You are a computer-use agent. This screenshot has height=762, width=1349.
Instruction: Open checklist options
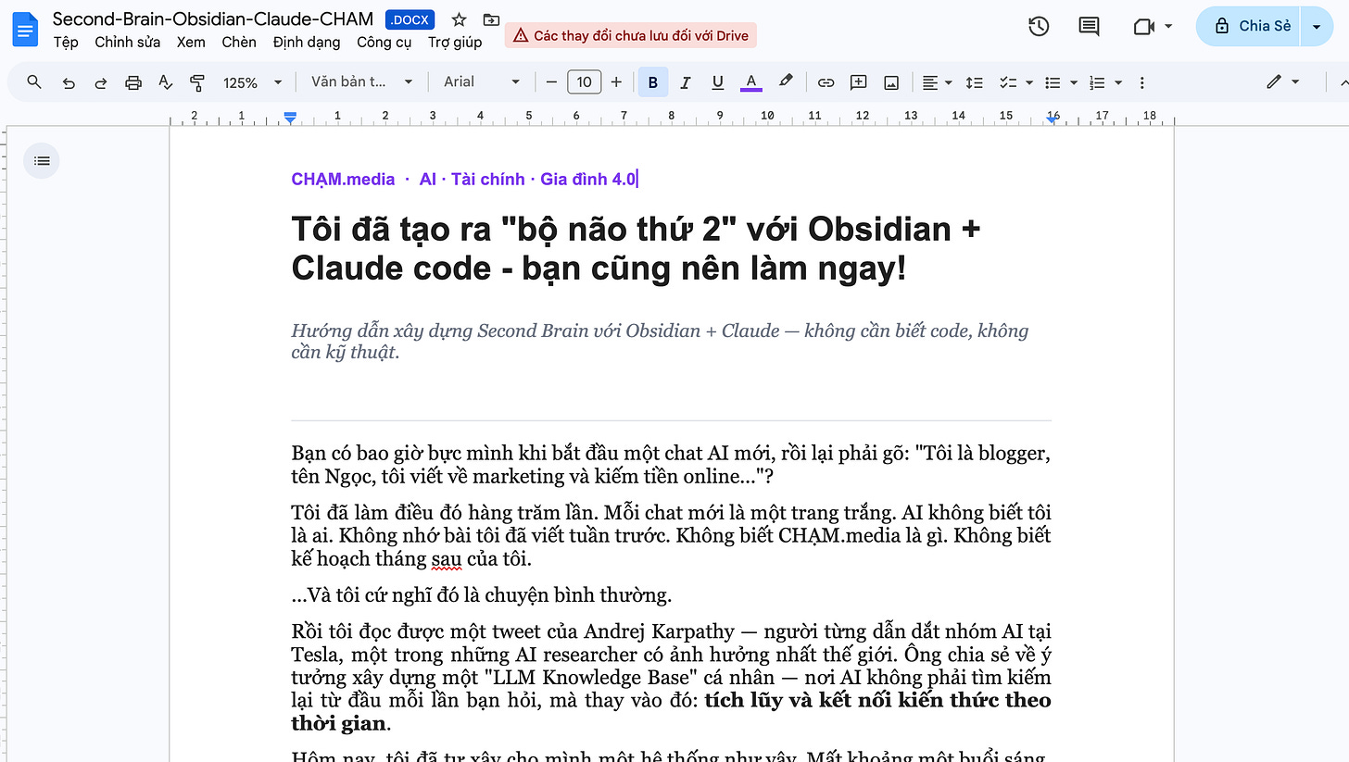(1016, 82)
